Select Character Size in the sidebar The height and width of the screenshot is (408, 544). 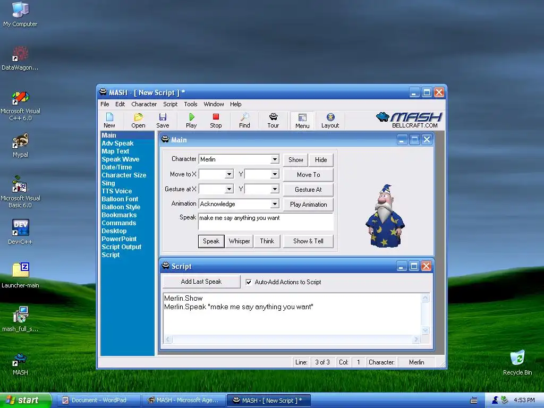124,175
